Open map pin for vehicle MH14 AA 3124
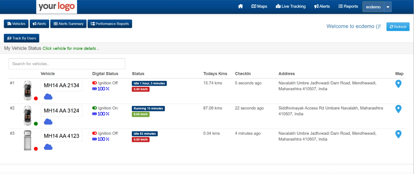The image size is (414, 174). pos(398,109)
